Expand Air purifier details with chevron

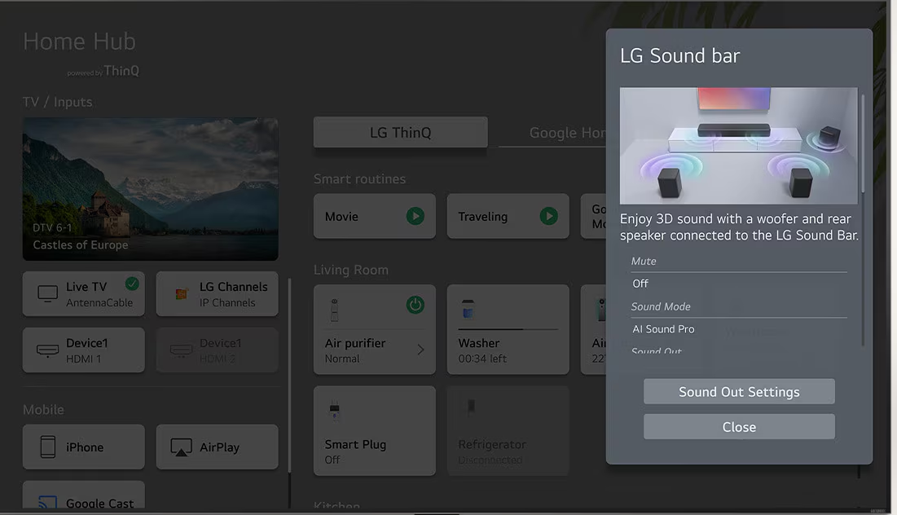420,350
